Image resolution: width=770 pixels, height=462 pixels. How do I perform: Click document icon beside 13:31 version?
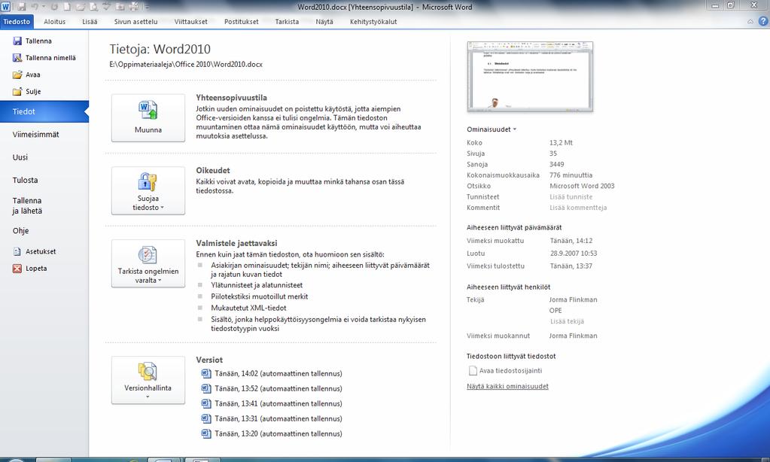tap(205, 419)
